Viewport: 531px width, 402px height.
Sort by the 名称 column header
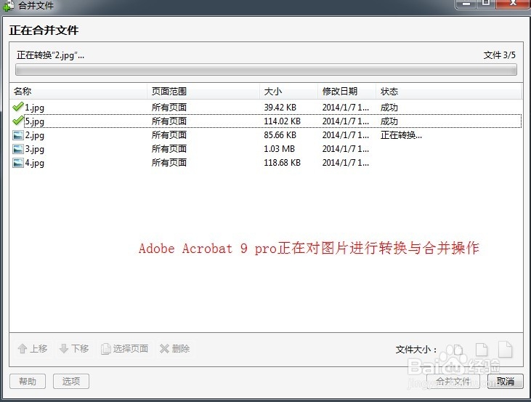pyautogui.click(x=78, y=91)
